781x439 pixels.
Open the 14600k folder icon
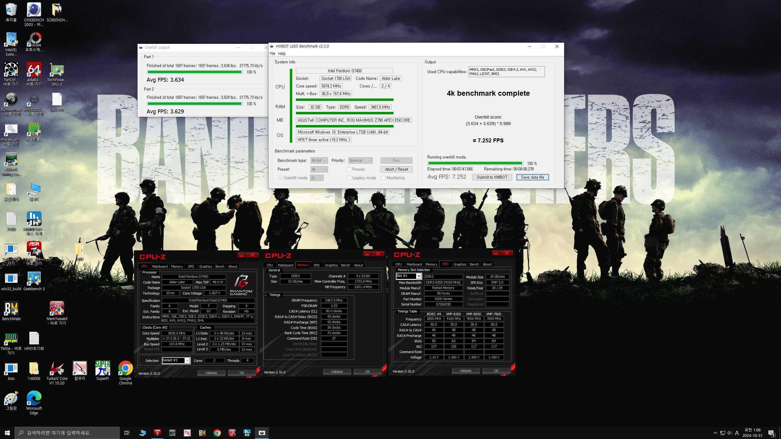(x=34, y=371)
